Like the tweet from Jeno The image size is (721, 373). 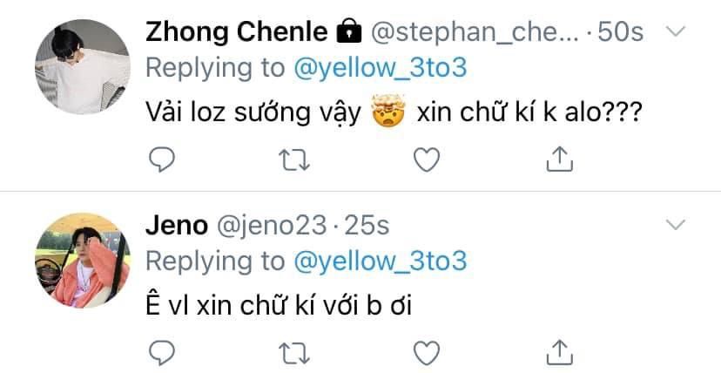tap(427, 353)
